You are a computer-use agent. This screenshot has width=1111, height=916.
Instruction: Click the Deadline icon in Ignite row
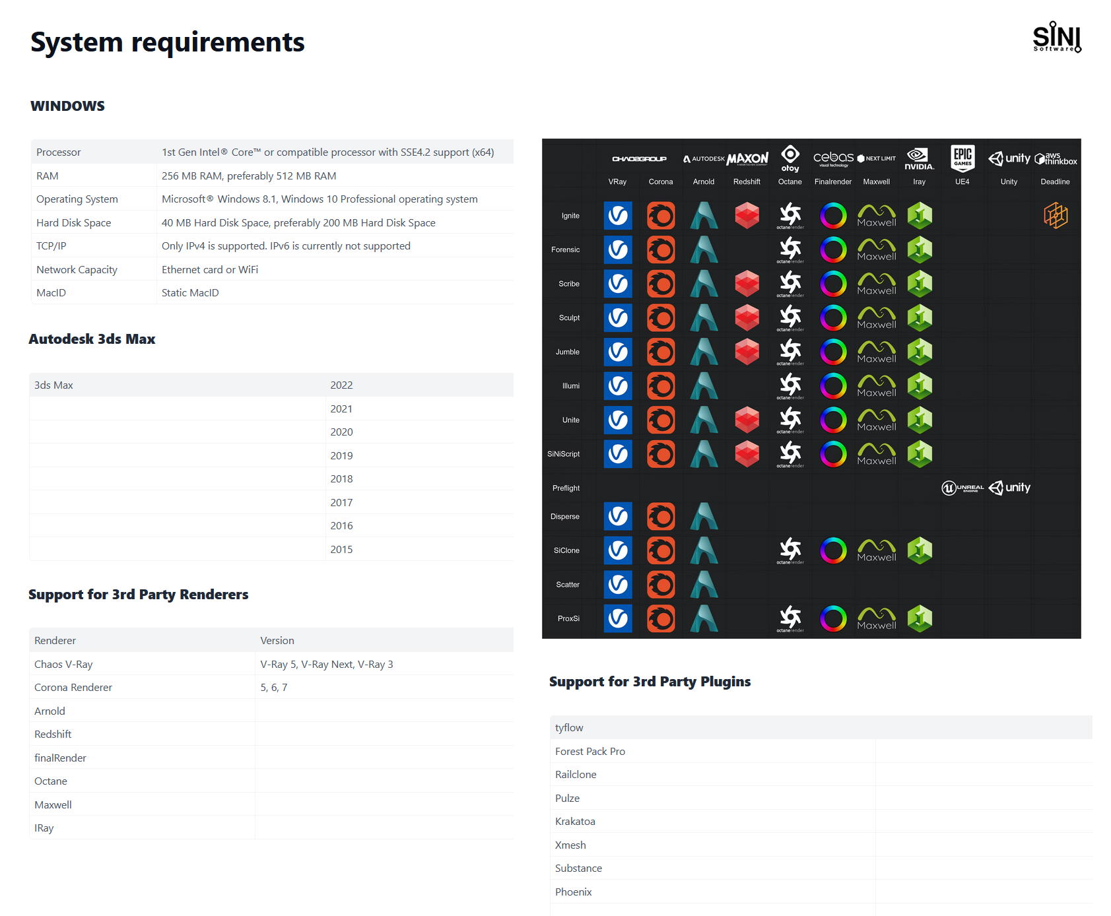click(x=1056, y=216)
